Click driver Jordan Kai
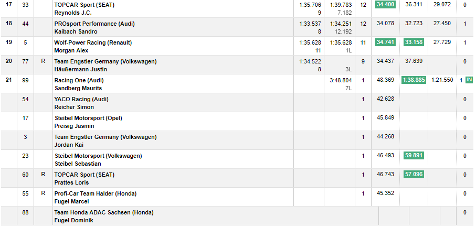The image size is (476, 227). (x=69, y=145)
